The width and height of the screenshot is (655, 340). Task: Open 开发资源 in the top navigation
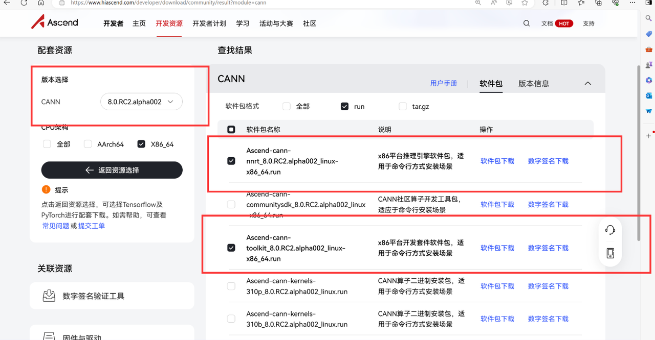click(x=169, y=23)
